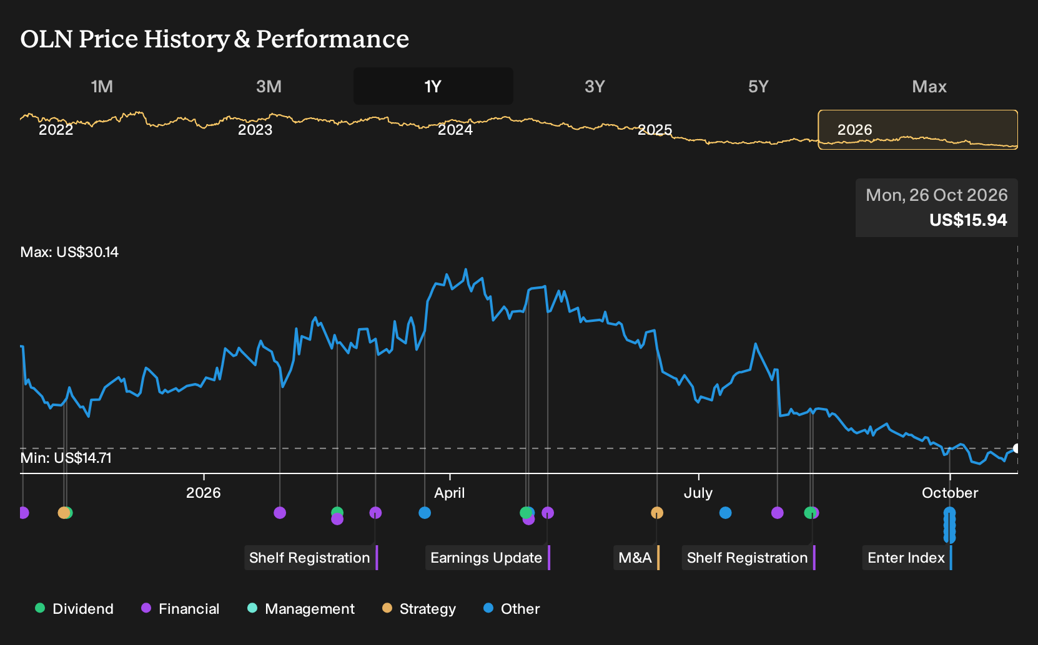
Task: Switch to the 3Y time range
Action: [595, 86]
